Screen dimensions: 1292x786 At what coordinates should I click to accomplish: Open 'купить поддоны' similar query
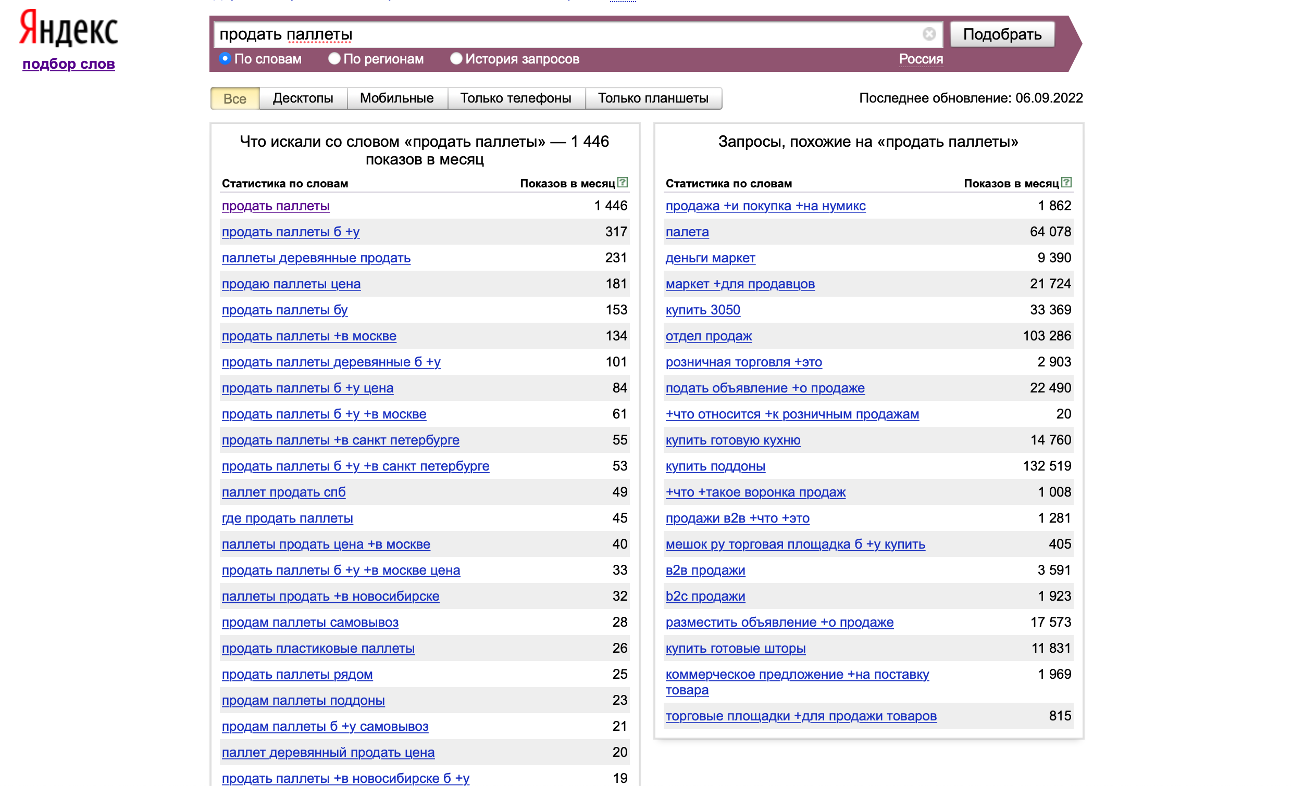(715, 466)
